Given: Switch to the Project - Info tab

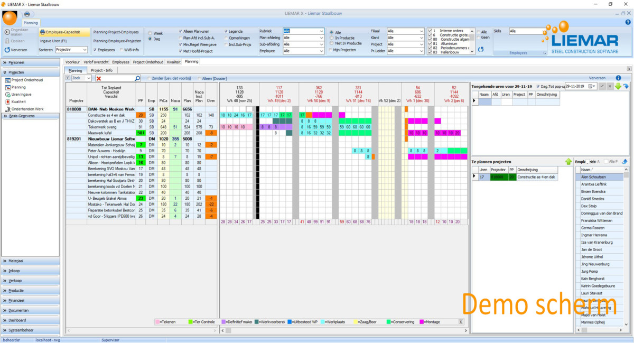Looking at the screenshot, I should point(101,70).
